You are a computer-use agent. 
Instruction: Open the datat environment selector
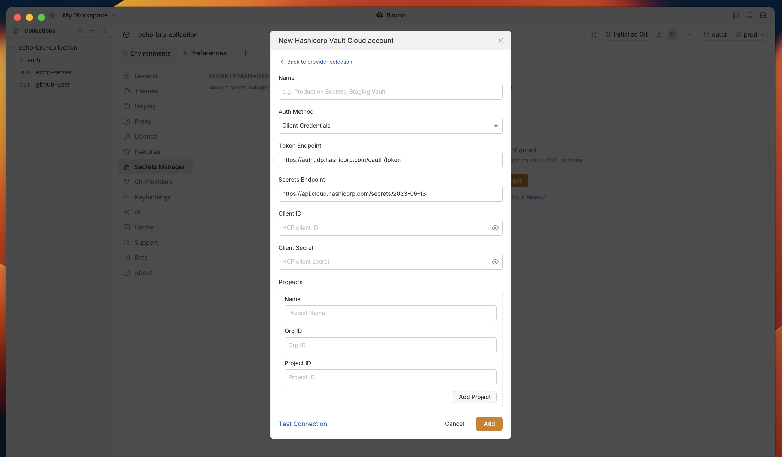tap(715, 35)
